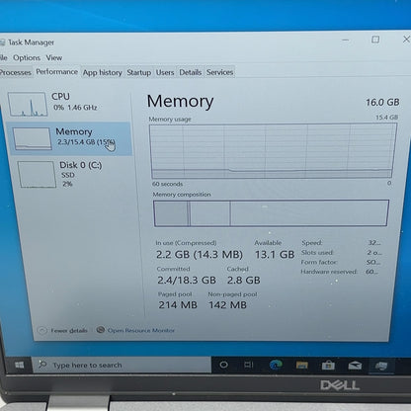
Task: Click the Windows Start button
Action: pyautogui.click(x=20, y=365)
